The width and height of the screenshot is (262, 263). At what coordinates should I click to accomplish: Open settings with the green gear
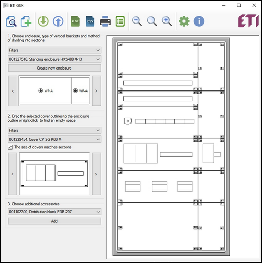coord(184,21)
